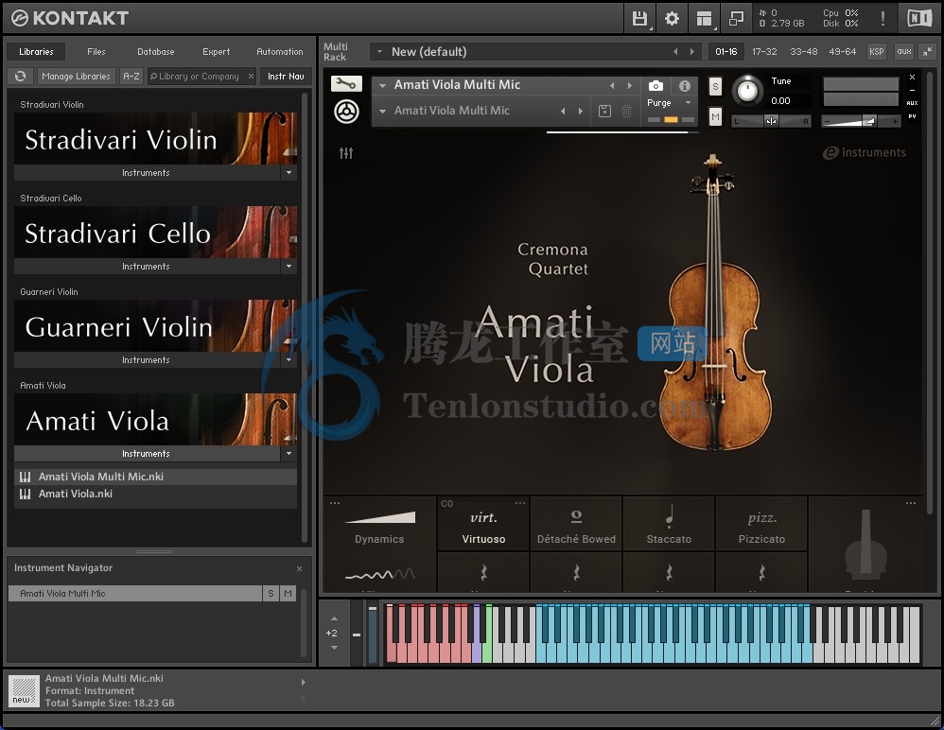Select the Staccato articulation
The image size is (944, 730).
(x=669, y=524)
